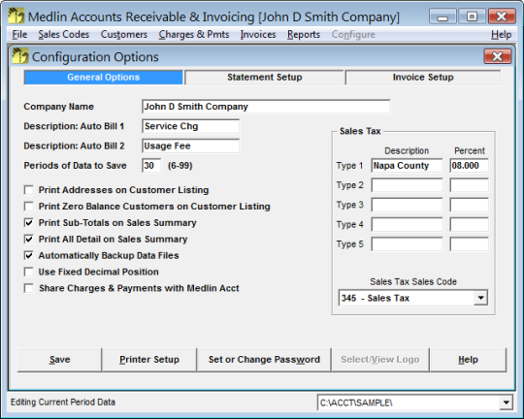
Task: Switch to the Invoice Setup tab
Action: click(423, 78)
